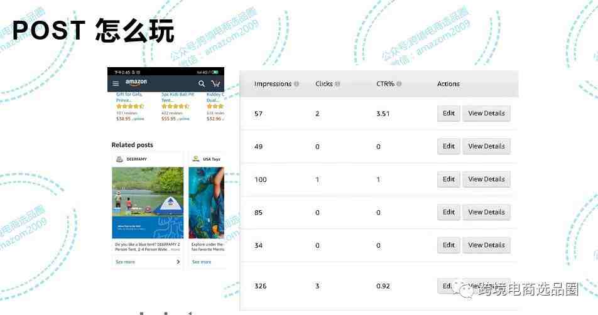Click the Clicks info icon
Screen dimensions: 598x315
[x=337, y=84]
